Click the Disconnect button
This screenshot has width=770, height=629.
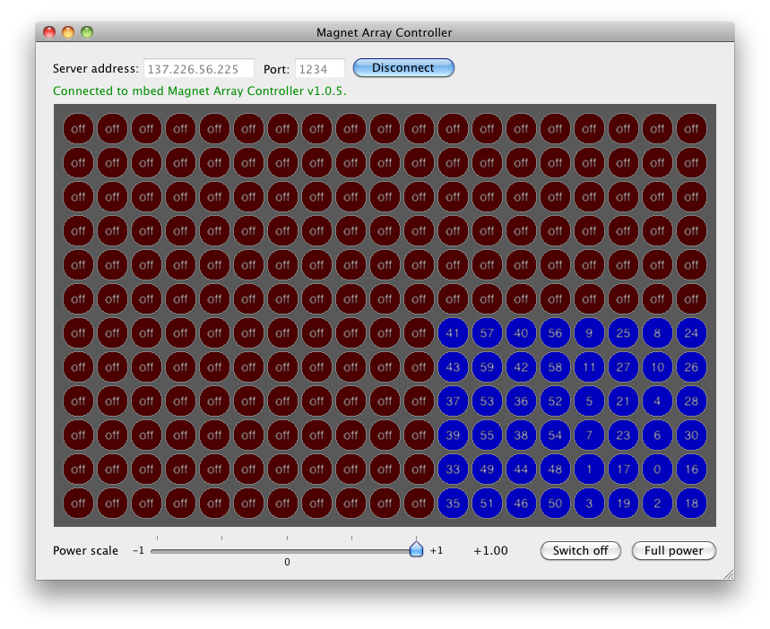[403, 68]
